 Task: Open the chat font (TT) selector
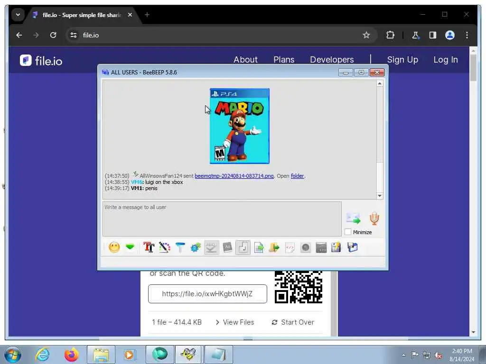149,247
